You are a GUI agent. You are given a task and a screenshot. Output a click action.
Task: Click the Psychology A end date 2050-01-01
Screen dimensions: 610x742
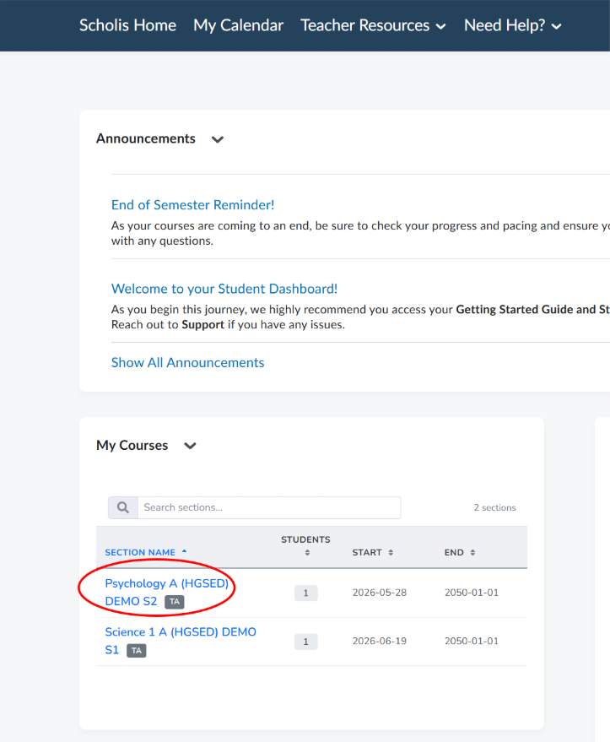coord(472,593)
